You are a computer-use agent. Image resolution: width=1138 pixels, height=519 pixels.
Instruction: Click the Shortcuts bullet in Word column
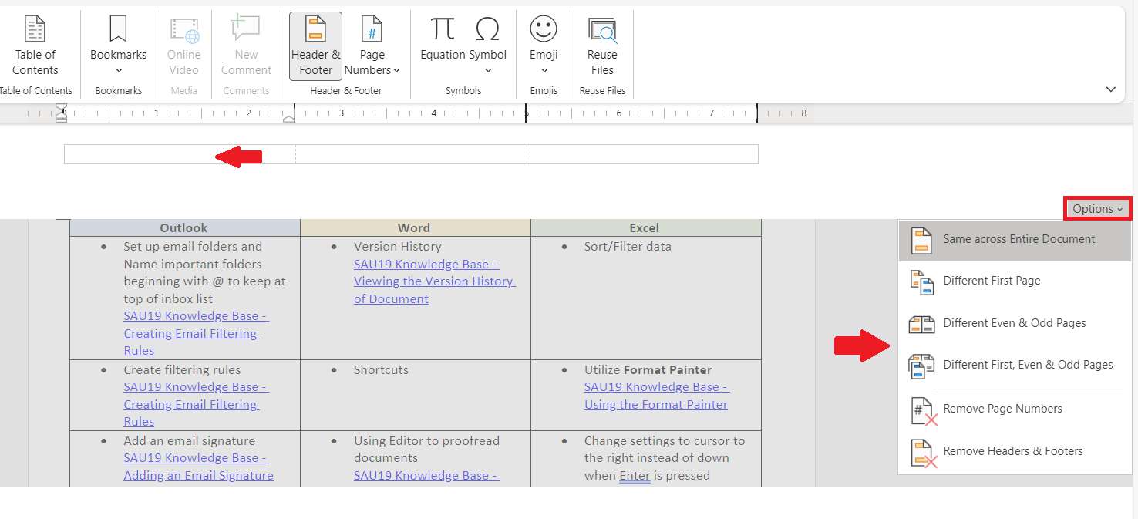(381, 370)
